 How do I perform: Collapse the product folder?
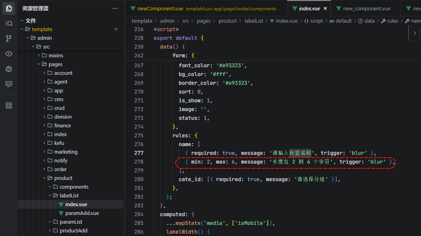(44, 178)
